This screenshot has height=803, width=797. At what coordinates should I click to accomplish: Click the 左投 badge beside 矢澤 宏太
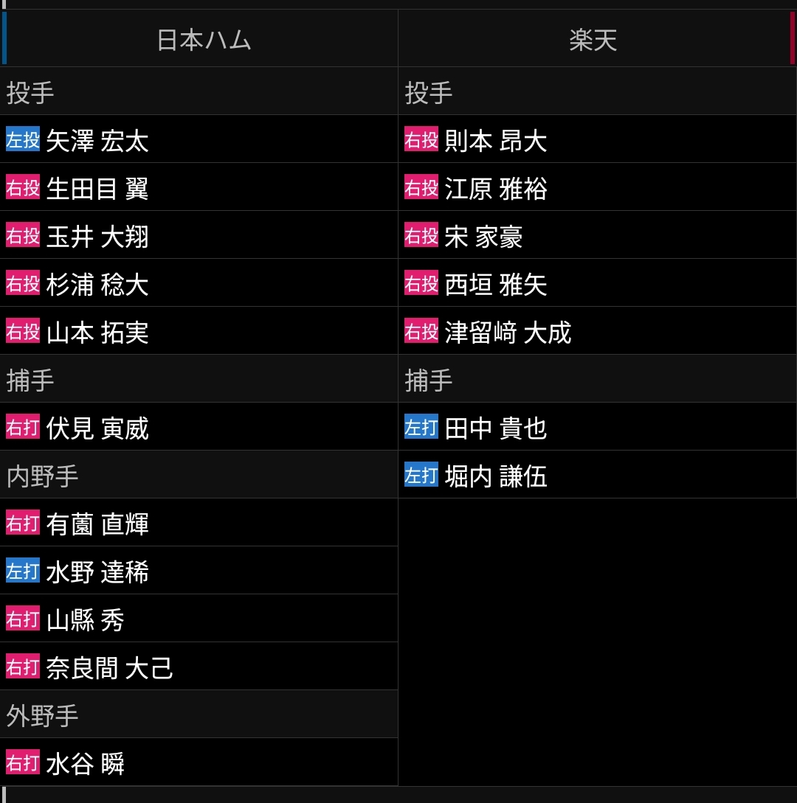[x=23, y=139]
